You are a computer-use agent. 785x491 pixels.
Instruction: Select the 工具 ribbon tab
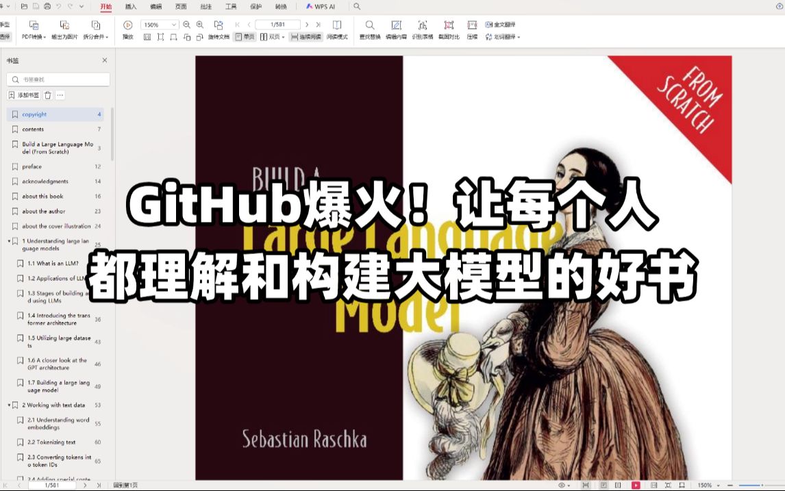pyautogui.click(x=231, y=7)
